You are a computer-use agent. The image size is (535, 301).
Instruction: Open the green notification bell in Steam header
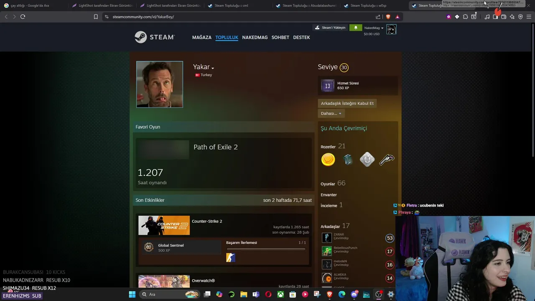(x=356, y=28)
